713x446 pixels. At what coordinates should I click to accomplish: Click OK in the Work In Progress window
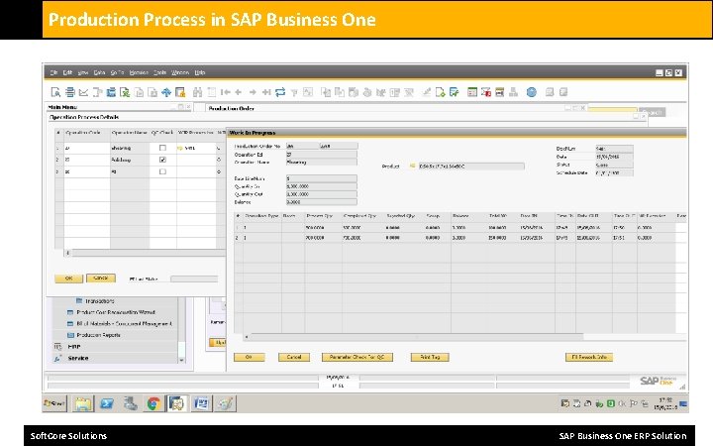click(250, 357)
